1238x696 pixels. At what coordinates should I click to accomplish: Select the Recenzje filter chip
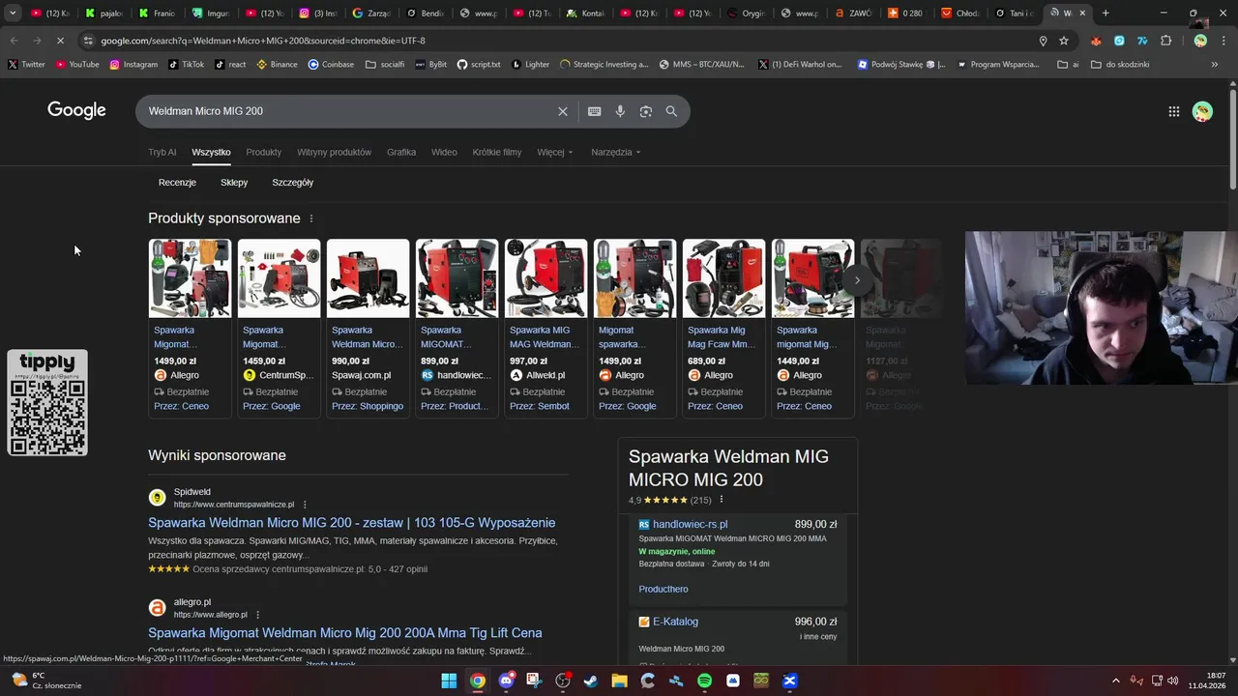(x=177, y=183)
